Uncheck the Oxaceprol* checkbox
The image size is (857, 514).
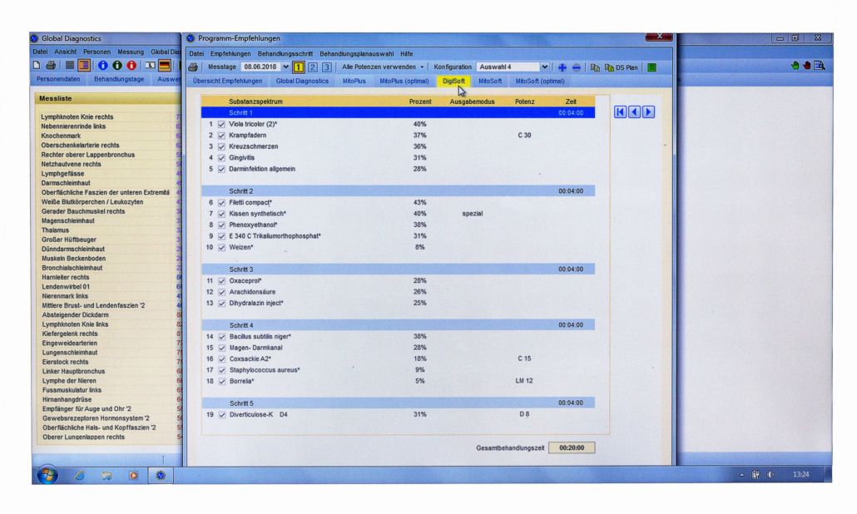click(x=221, y=281)
